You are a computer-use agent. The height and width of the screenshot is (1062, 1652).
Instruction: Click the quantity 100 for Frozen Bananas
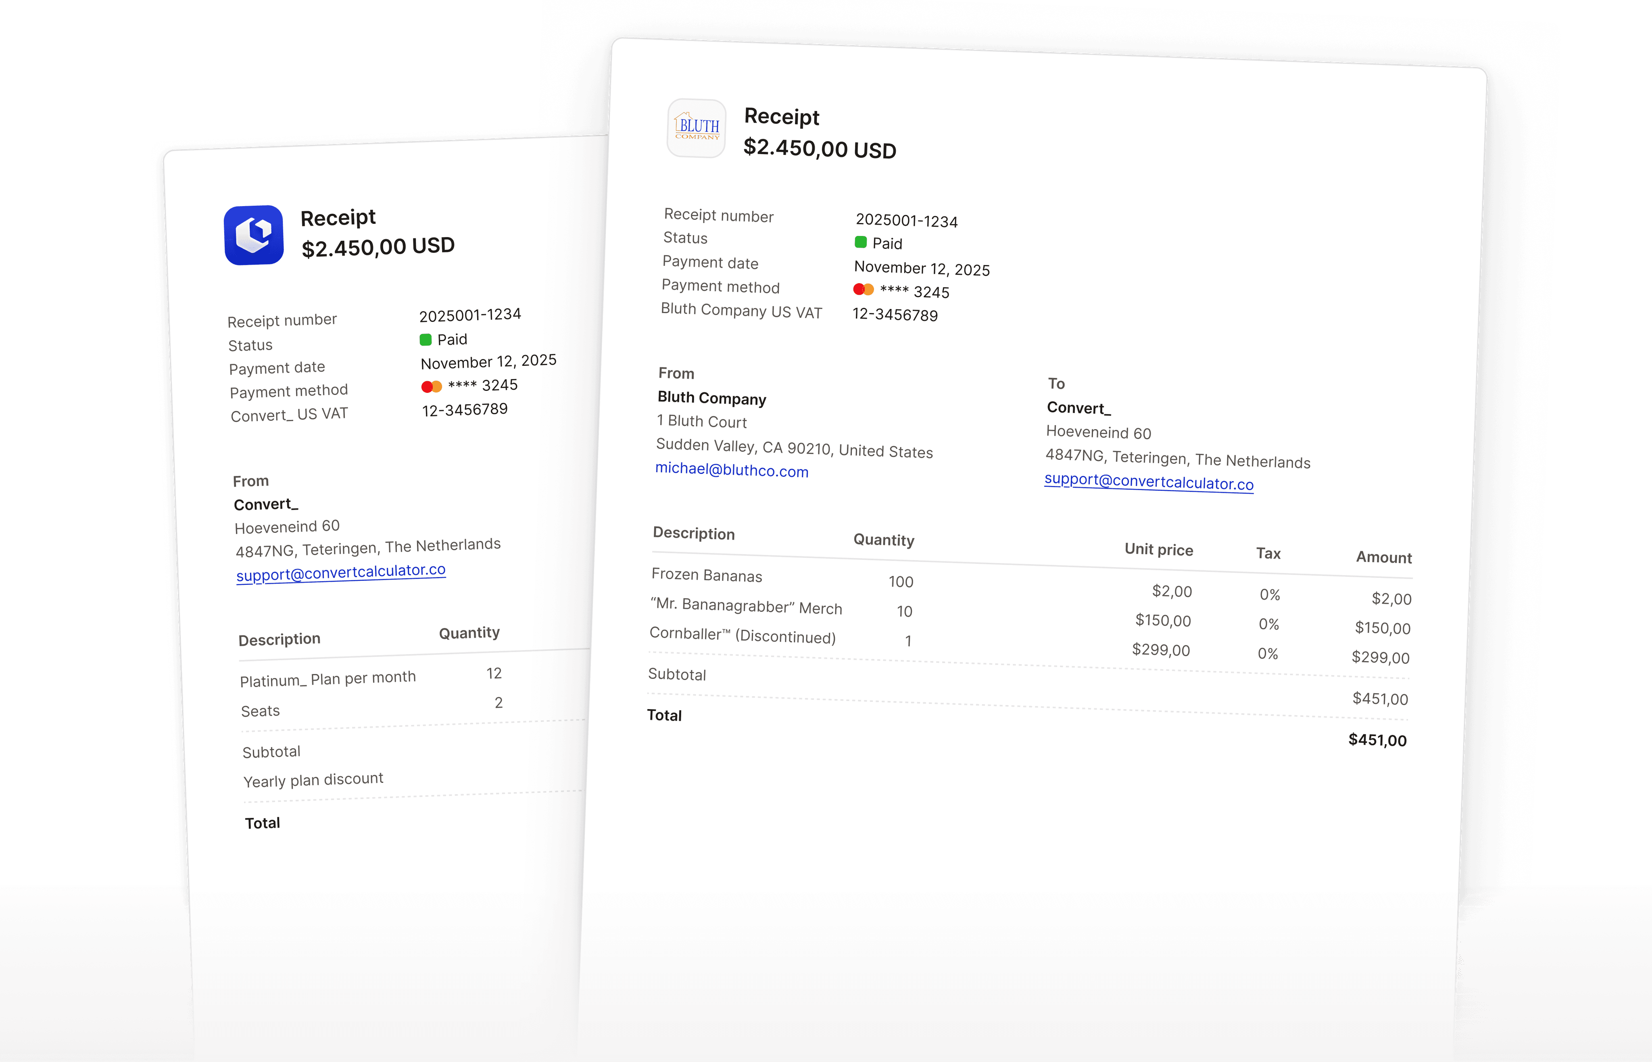pyautogui.click(x=901, y=581)
